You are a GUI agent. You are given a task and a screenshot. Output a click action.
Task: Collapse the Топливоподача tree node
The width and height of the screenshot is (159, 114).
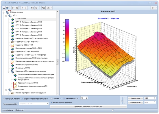click(x=6, y=90)
